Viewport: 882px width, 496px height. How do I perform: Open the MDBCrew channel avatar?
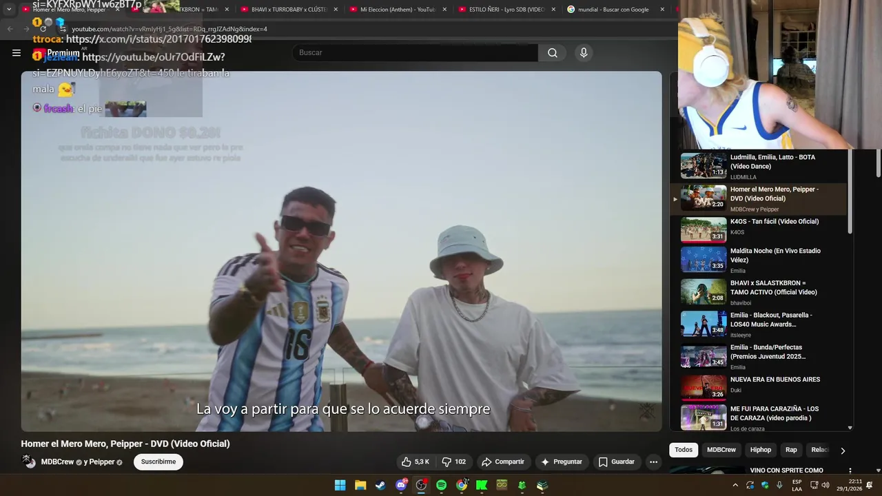click(29, 462)
